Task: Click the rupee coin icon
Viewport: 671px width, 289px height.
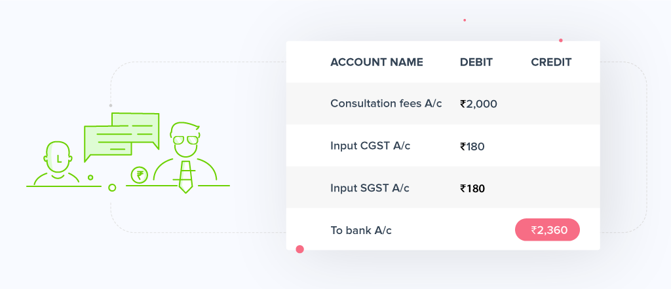Action: coord(139,175)
